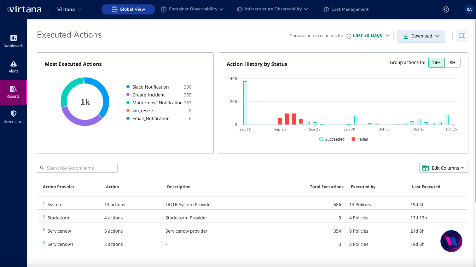Toggle the Failed legend series
Image resolution: width=476 pixels, height=267 pixels.
360,139
